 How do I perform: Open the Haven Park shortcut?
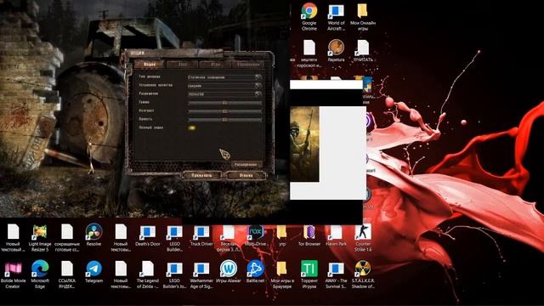coord(336,235)
